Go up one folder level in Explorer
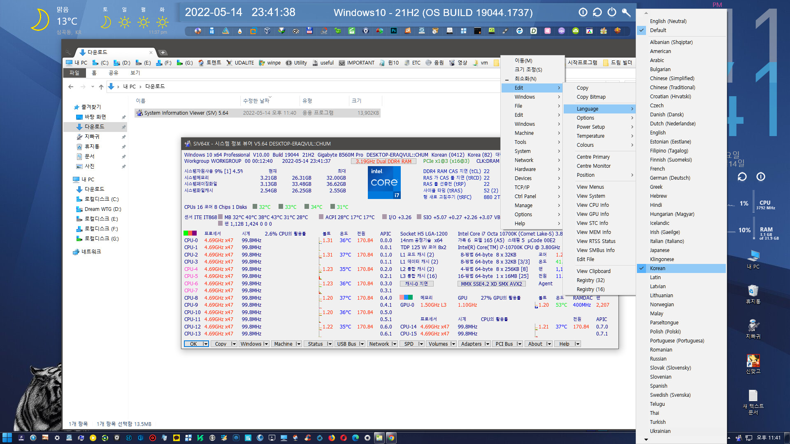 coord(101,87)
